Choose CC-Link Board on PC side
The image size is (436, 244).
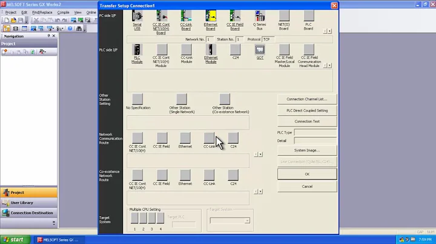(x=186, y=16)
